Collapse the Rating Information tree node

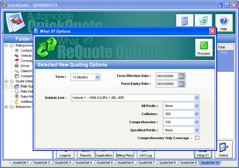[6, 46]
